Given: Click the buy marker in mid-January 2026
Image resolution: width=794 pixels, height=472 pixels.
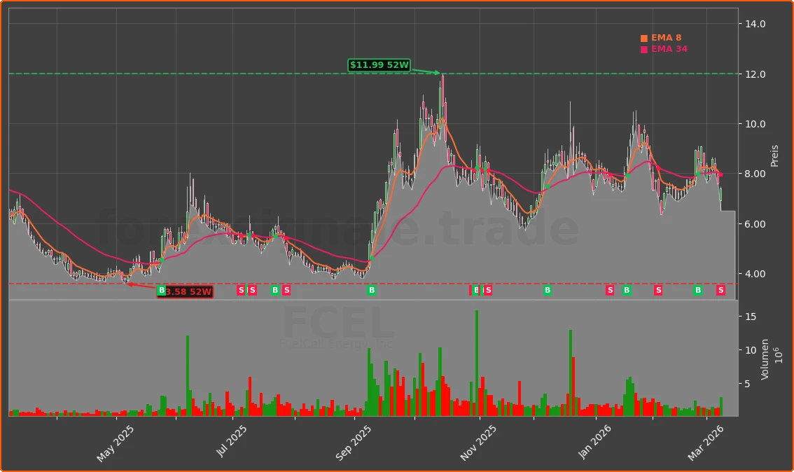Looking at the screenshot, I should click(x=627, y=291).
